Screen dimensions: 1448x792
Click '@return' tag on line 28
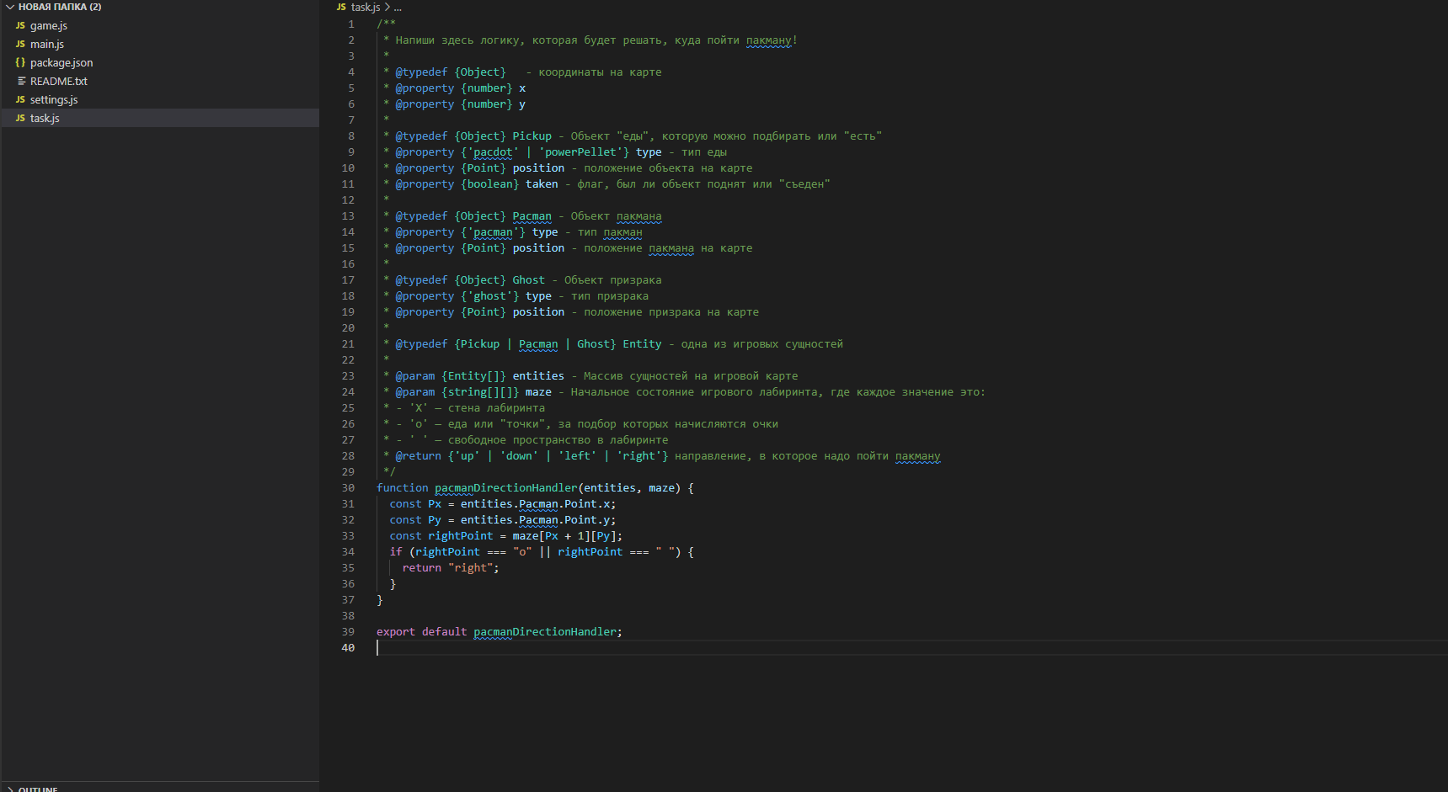point(419,456)
